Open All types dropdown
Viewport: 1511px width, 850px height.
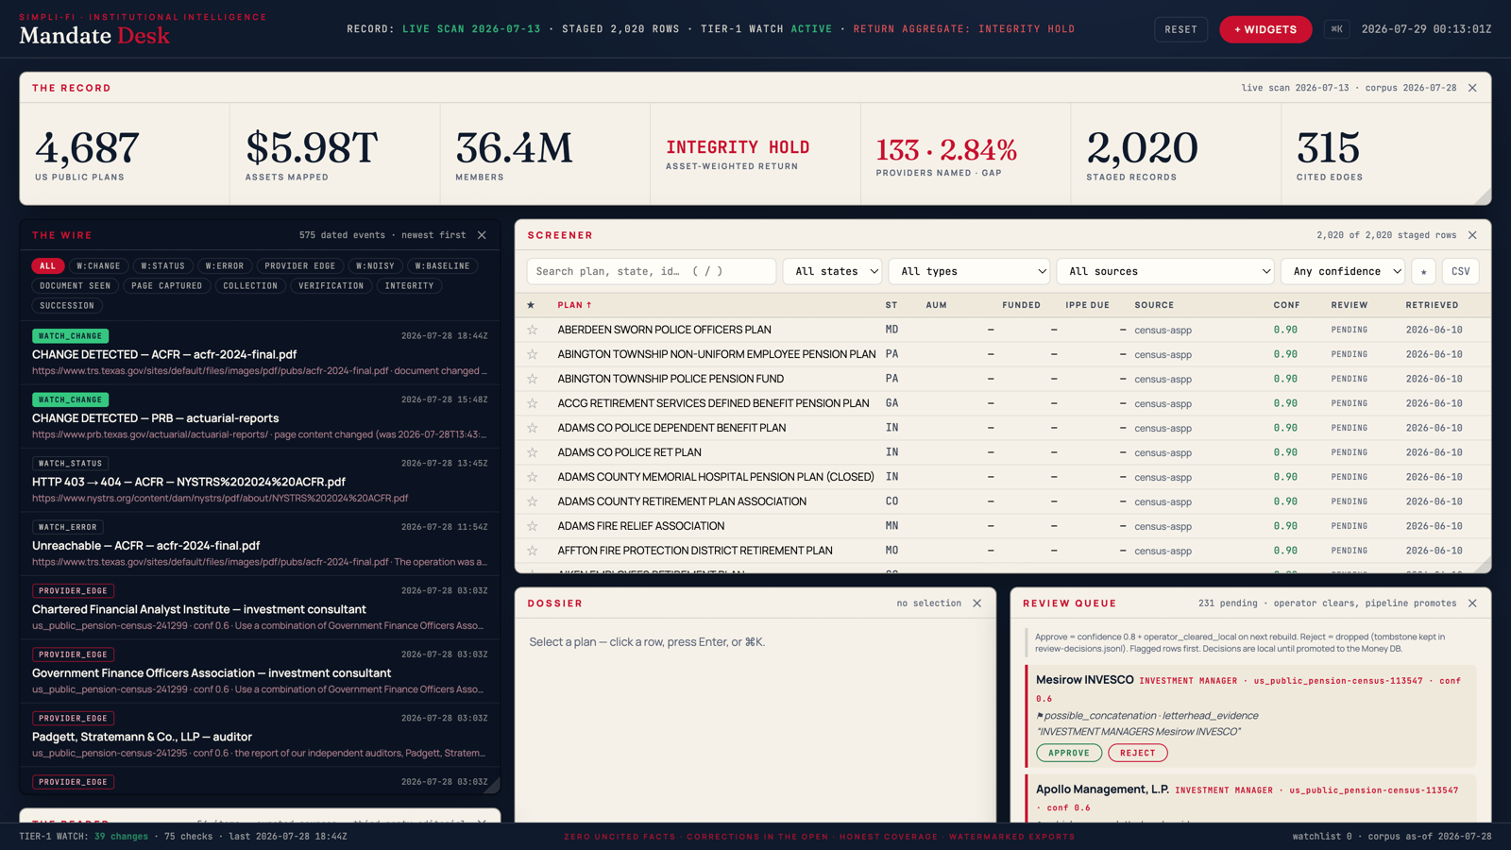click(969, 271)
